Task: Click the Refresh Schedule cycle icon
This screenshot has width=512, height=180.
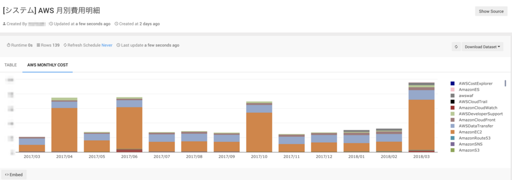Action: coord(65,45)
